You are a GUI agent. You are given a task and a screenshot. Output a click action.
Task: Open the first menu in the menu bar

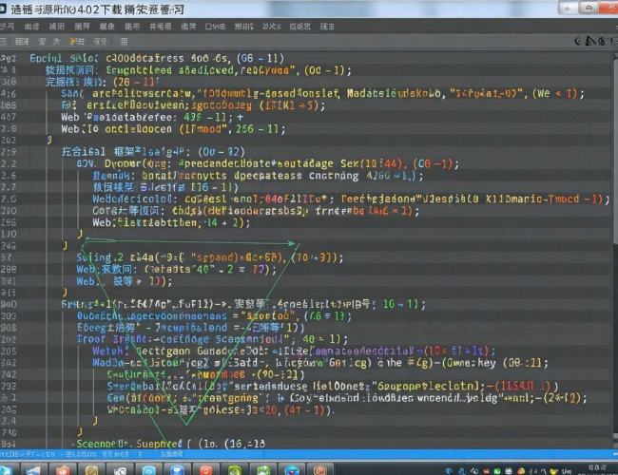pos(7,27)
